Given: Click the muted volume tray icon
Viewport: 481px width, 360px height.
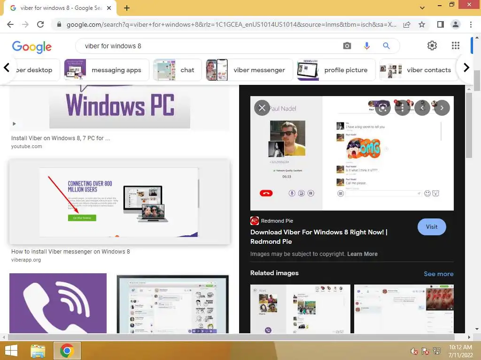Looking at the screenshot, I should (414, 351).
